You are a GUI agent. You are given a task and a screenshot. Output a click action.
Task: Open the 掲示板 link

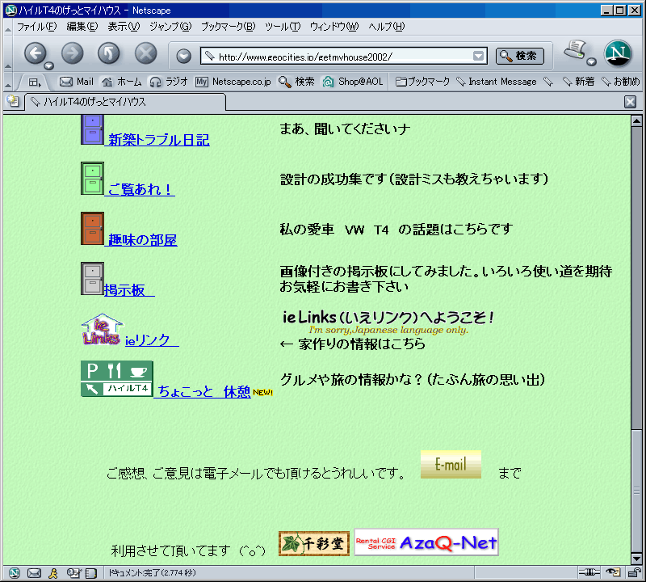click(129, 290)
